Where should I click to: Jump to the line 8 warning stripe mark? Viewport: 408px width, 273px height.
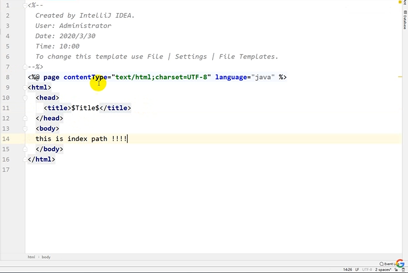pyautogui.click(x=400, y=77)
